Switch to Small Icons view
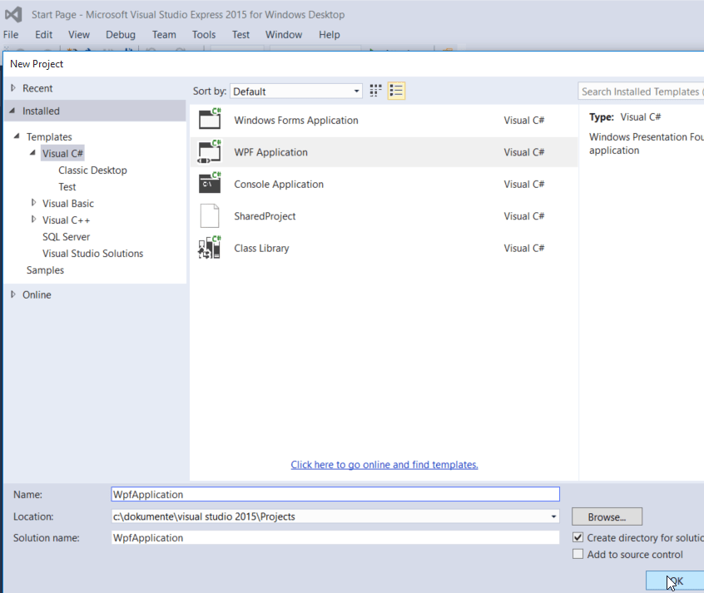Screen dimensions: 704x593 (x=374, y=91)
